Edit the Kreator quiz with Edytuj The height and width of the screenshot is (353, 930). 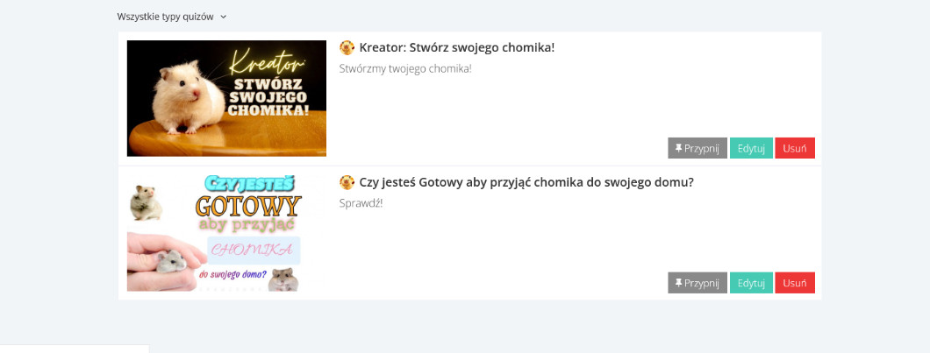click(751, 148)
